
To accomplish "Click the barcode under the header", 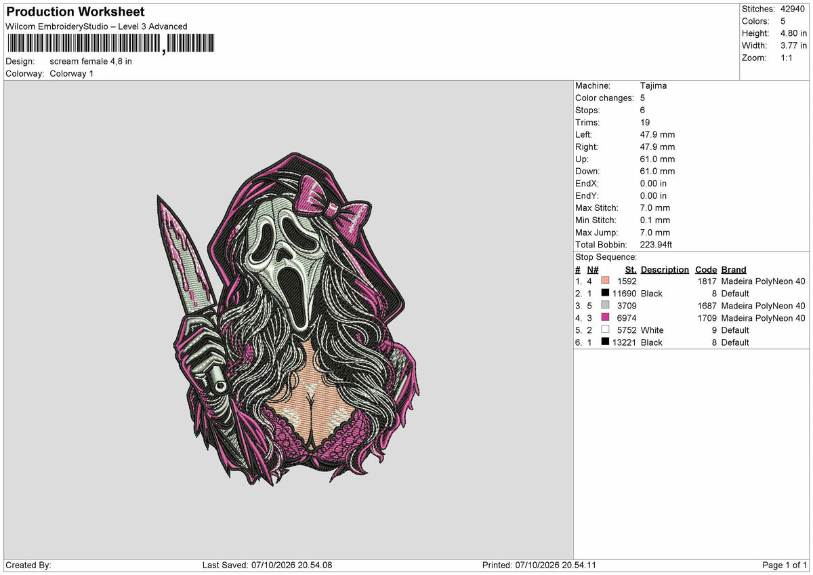I will click(110, 44).
